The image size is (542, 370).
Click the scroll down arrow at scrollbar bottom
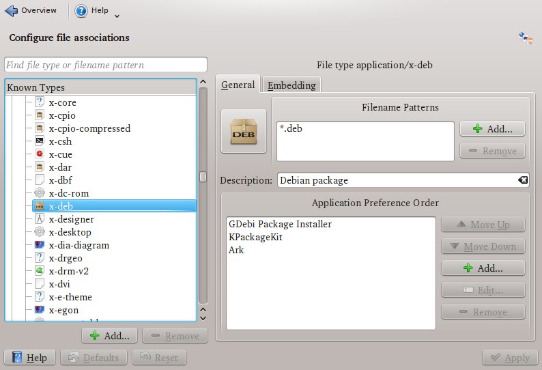(x=203, y=318)
